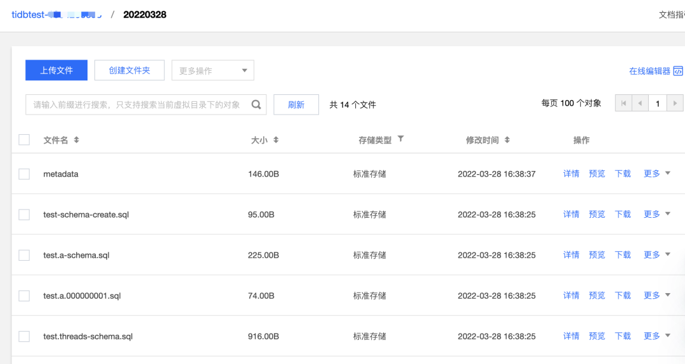Select the test.a-schema.sql checkbox

(x=24, y=255)
